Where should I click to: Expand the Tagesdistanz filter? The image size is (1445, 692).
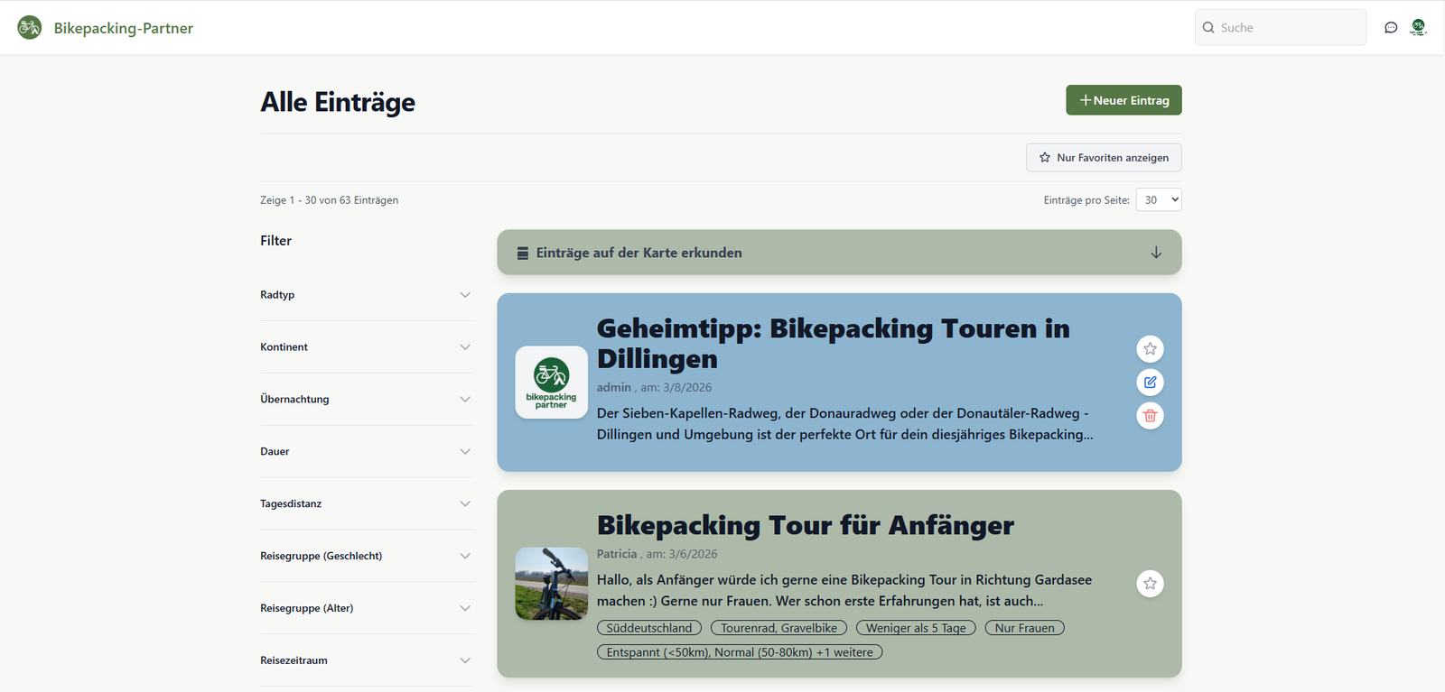coord(366,504)
